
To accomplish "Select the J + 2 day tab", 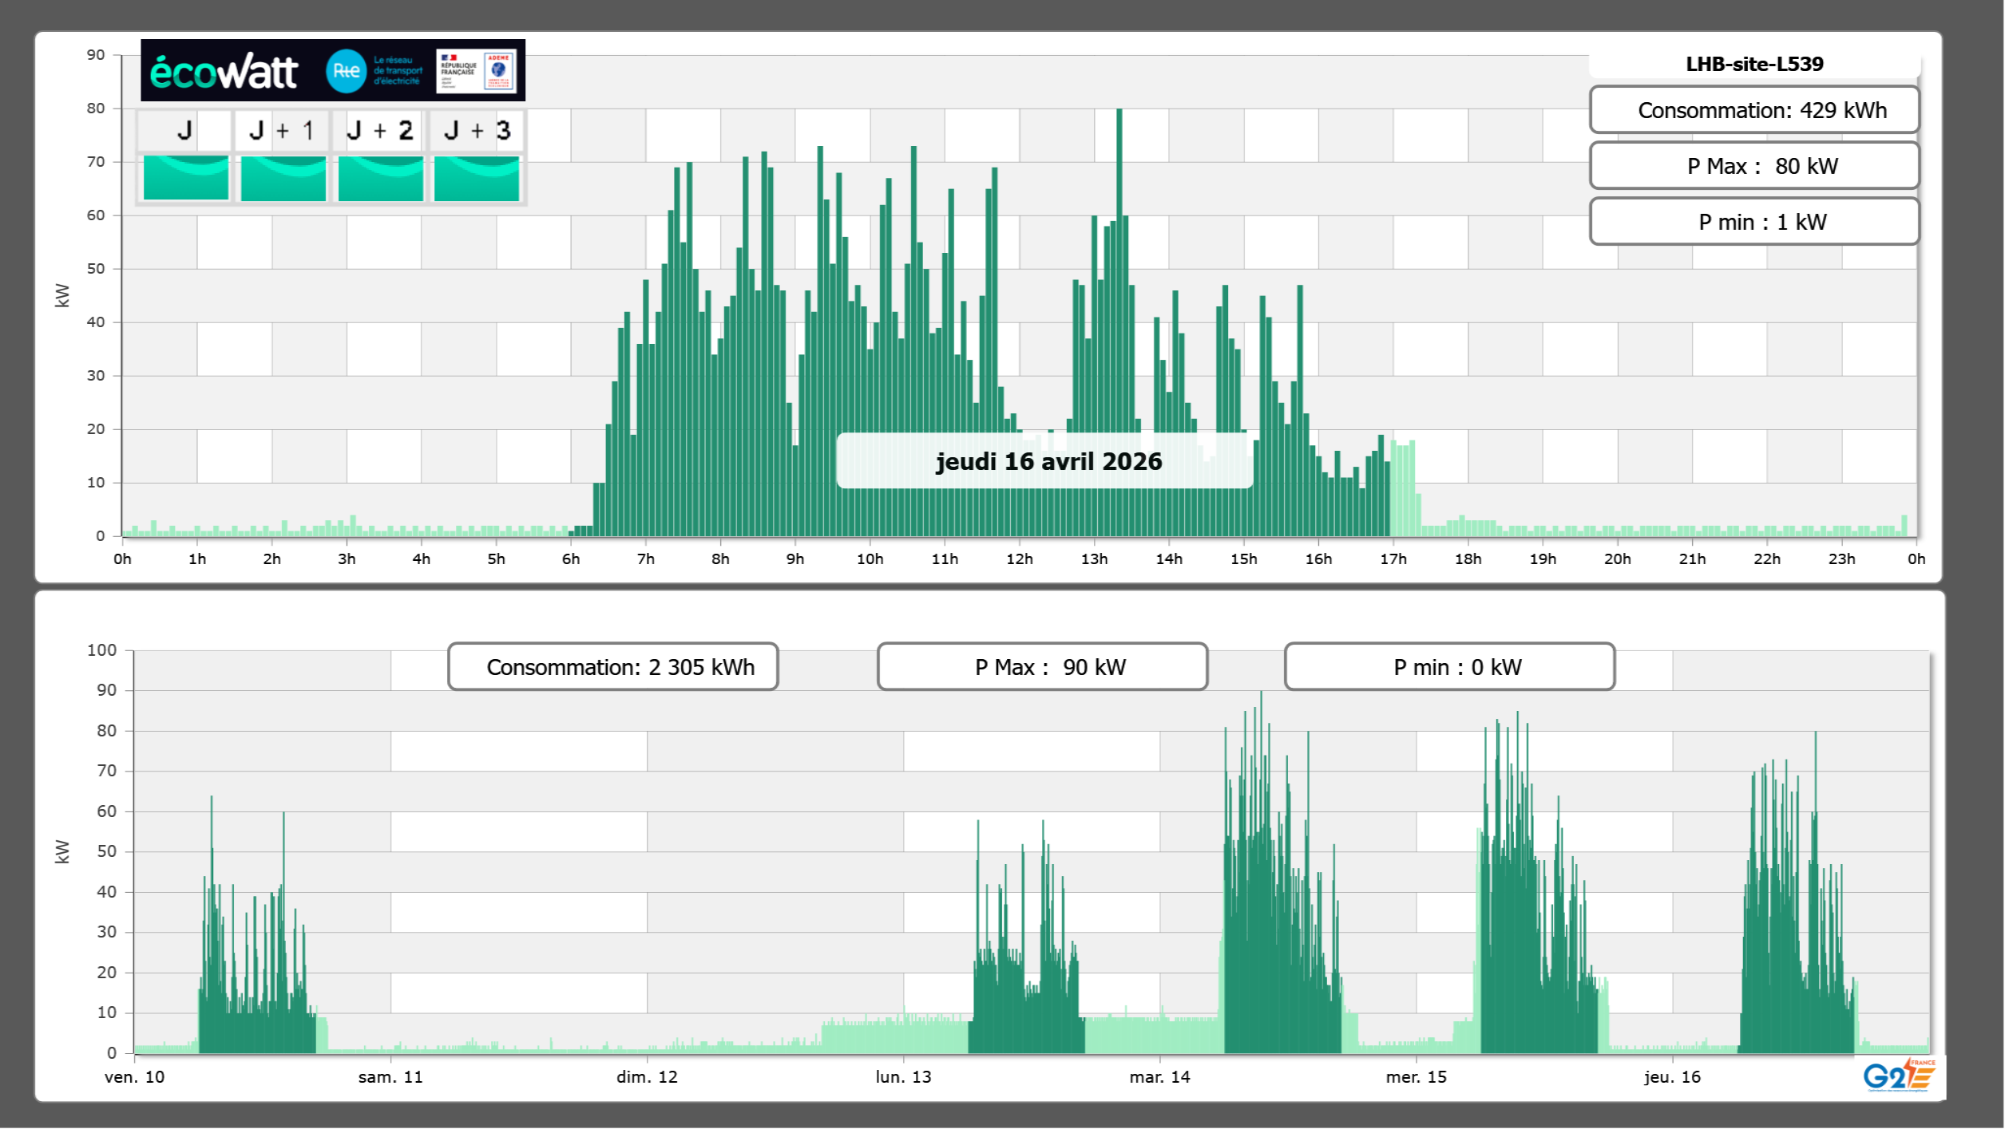I will point(380,130).
